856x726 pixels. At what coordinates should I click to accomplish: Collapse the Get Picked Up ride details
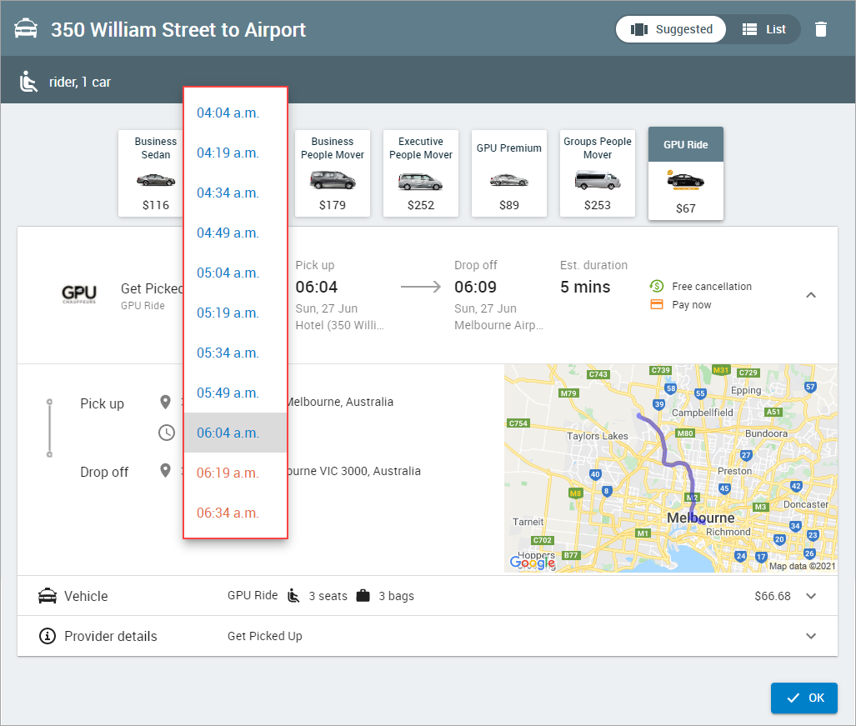811,295
